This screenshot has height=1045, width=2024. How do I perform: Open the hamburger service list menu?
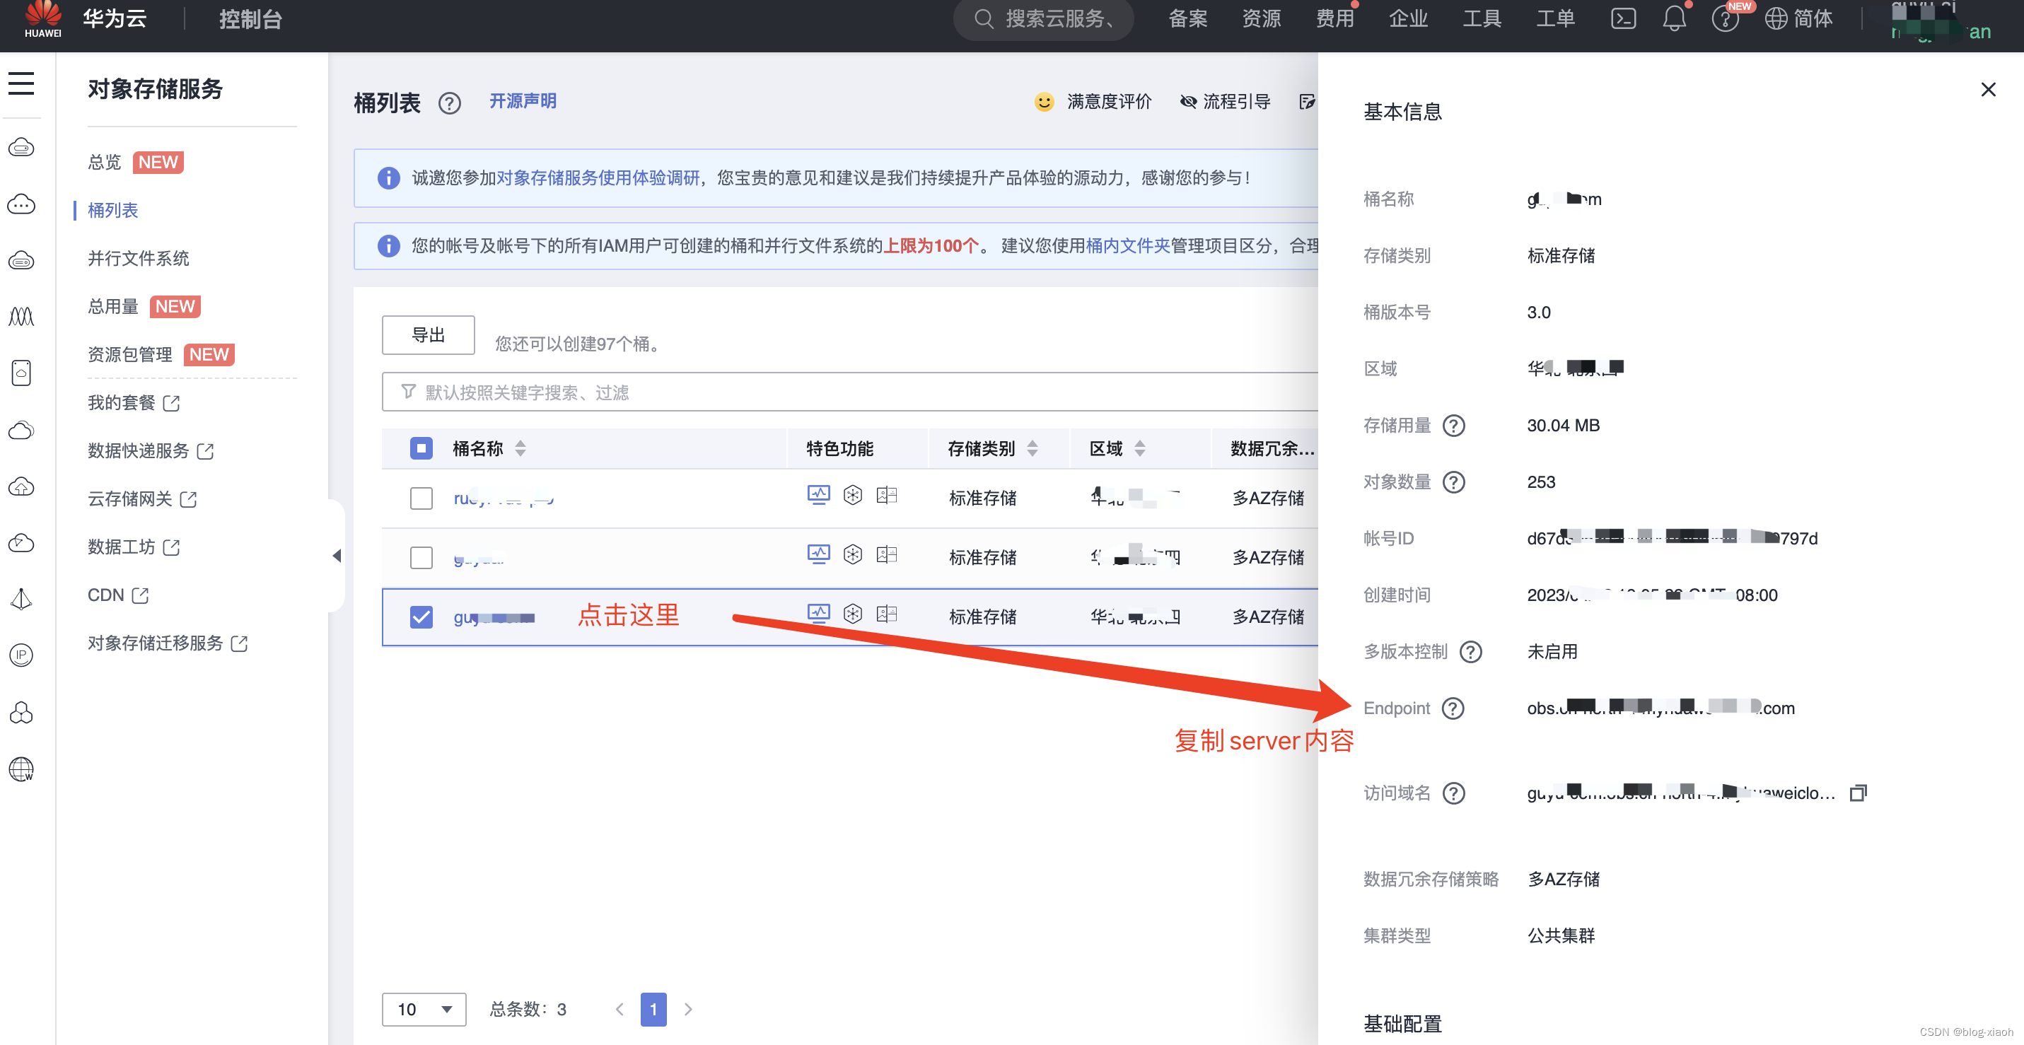[x=21, y=83]
